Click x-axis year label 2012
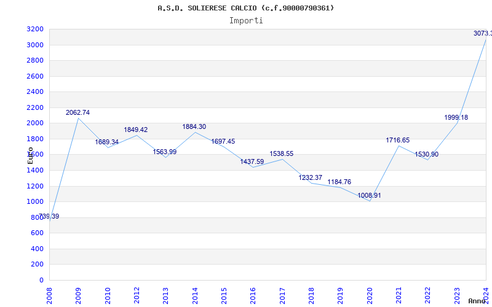The width and height of the screenshot is (492, 307). coord(137,296)
